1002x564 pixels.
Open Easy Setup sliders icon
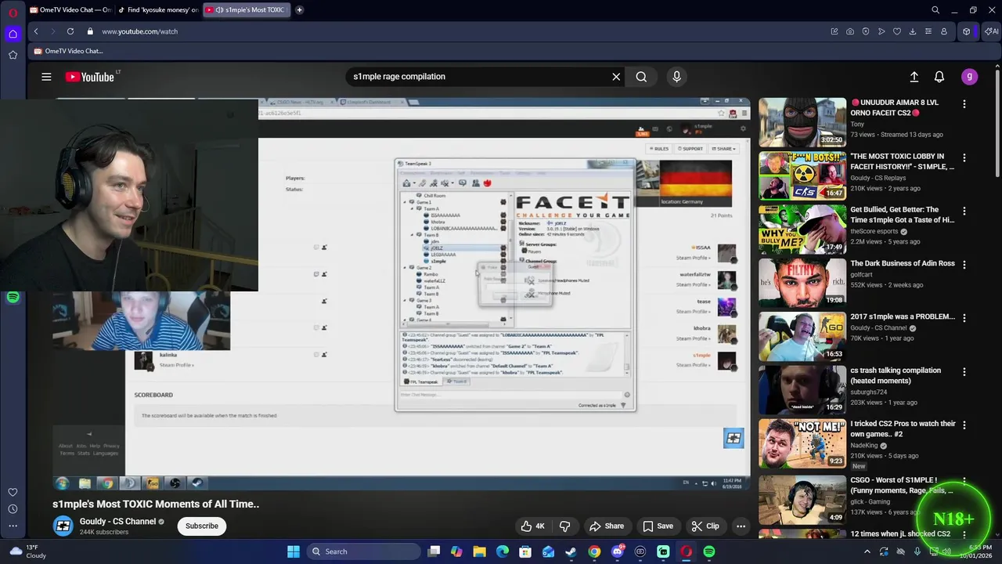(928, 31)
